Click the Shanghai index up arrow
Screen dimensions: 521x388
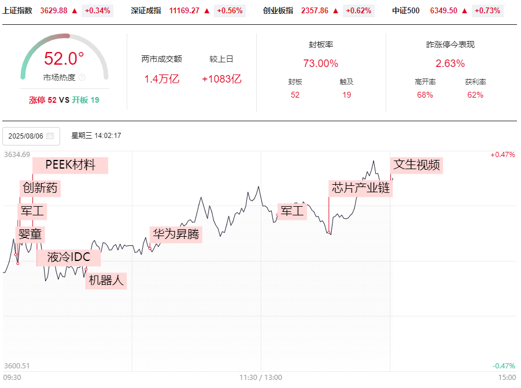pos(75,11)
